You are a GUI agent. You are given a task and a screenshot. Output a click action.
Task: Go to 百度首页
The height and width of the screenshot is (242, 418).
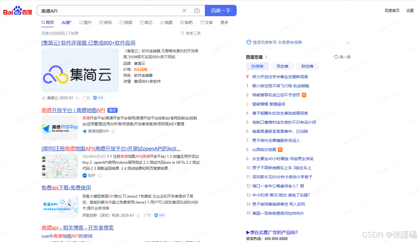coord(392,11)
